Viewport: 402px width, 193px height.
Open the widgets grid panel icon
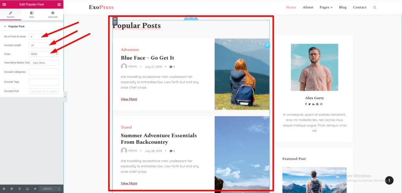(x=59, y=4)
